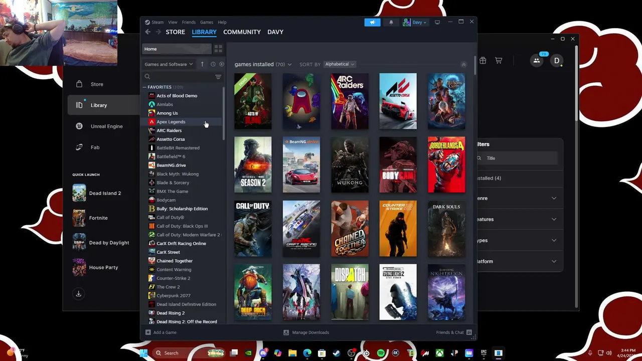Select Apex Legends in the game list
Screen dimensions: 642x361
tap(171, 122)
